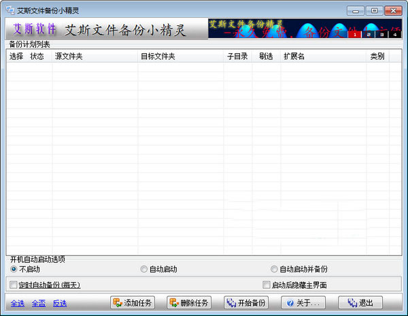Maximize the backup window
The width and height of the screenshot is (408, 316).
pos(375,11)
